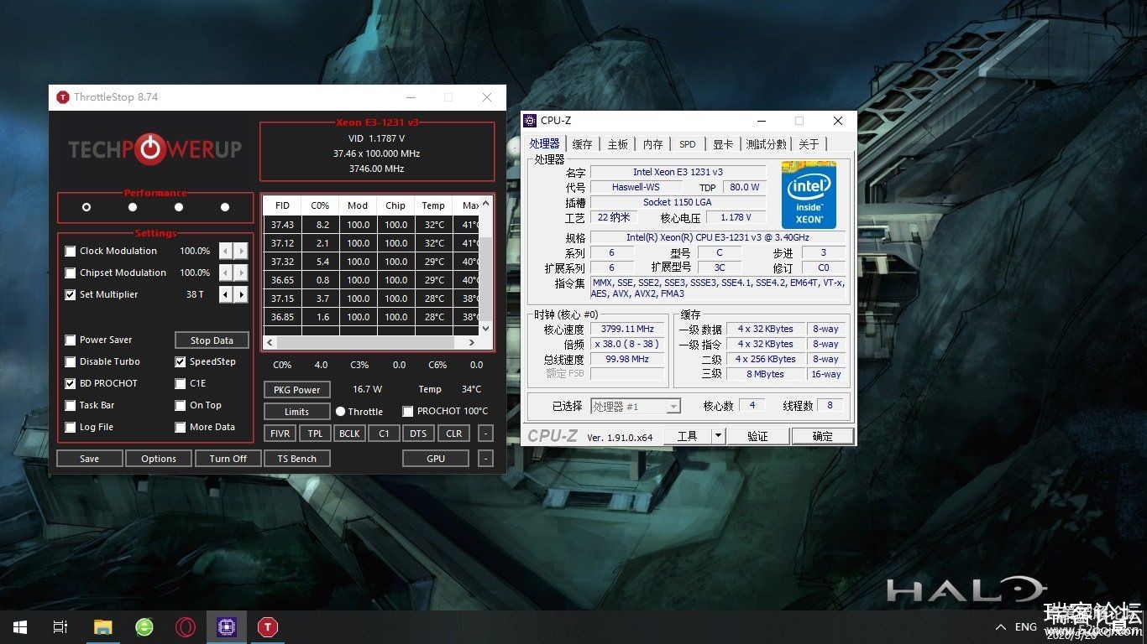This screenshot has height=644, width=1147.
Task: Select fourth Performance profile radio button
Action: pyautogui.click(x=225, y=207)
